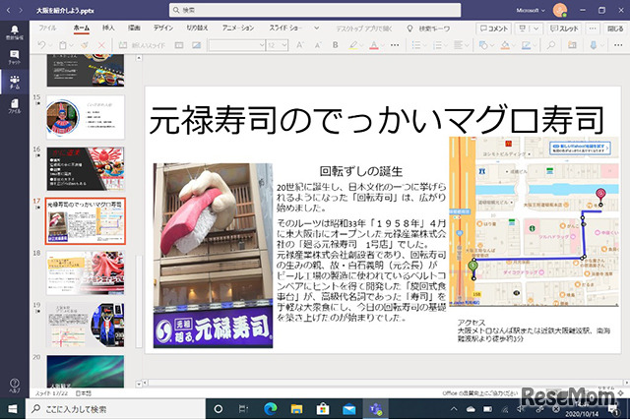
Task: Increase font size with larger A icon
Action: 299,45
